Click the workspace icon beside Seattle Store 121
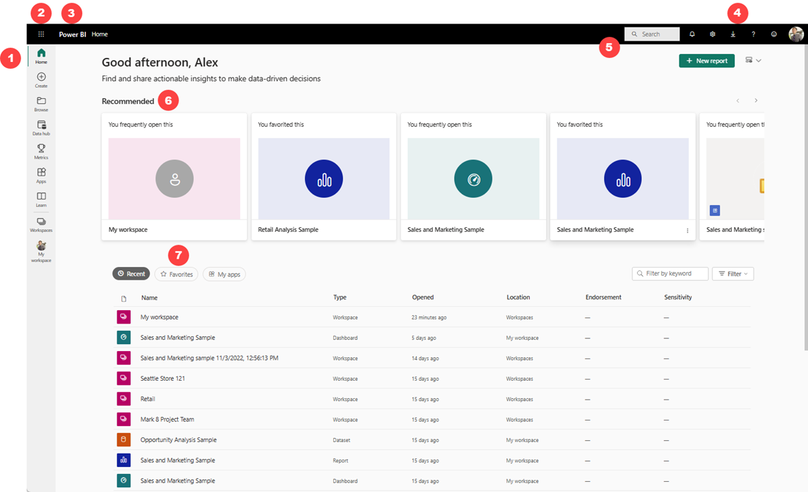Screen dimensions: 808x492 (x=123, y=379)
